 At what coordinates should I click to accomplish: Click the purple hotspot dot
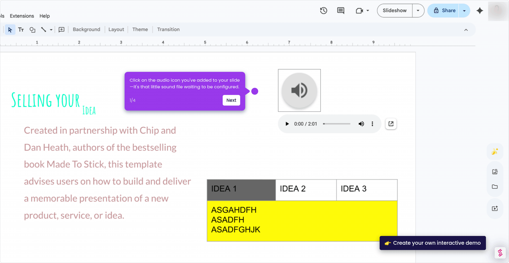click(255, 91)
